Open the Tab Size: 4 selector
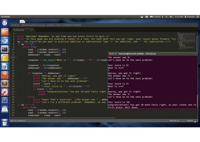The width and height of the screenshot is (200, 142). 174,121
